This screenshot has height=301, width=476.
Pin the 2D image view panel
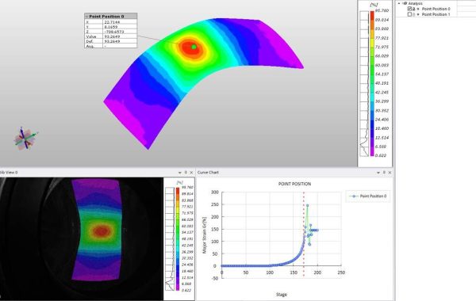[186, 173]
